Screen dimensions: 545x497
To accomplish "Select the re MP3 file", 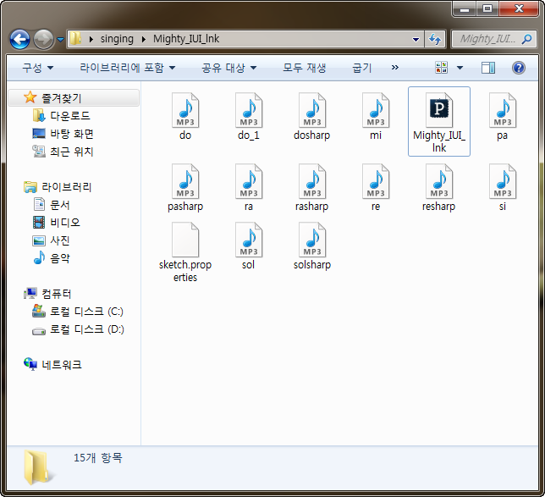I will tap(376, 188).
